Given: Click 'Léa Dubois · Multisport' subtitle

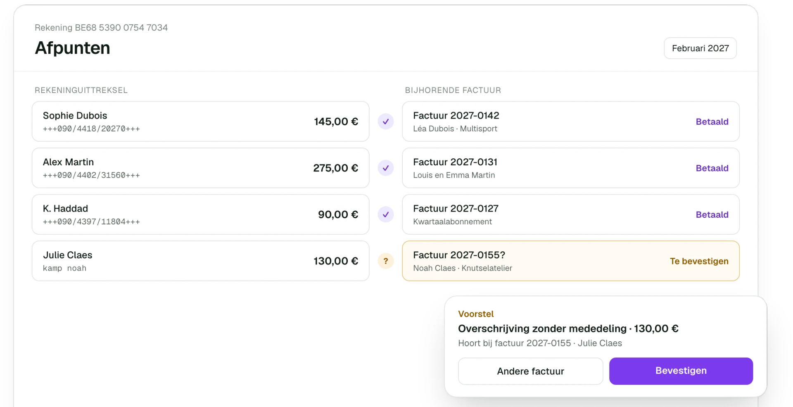Looking at the screenshot, I should tap(455, 129).
